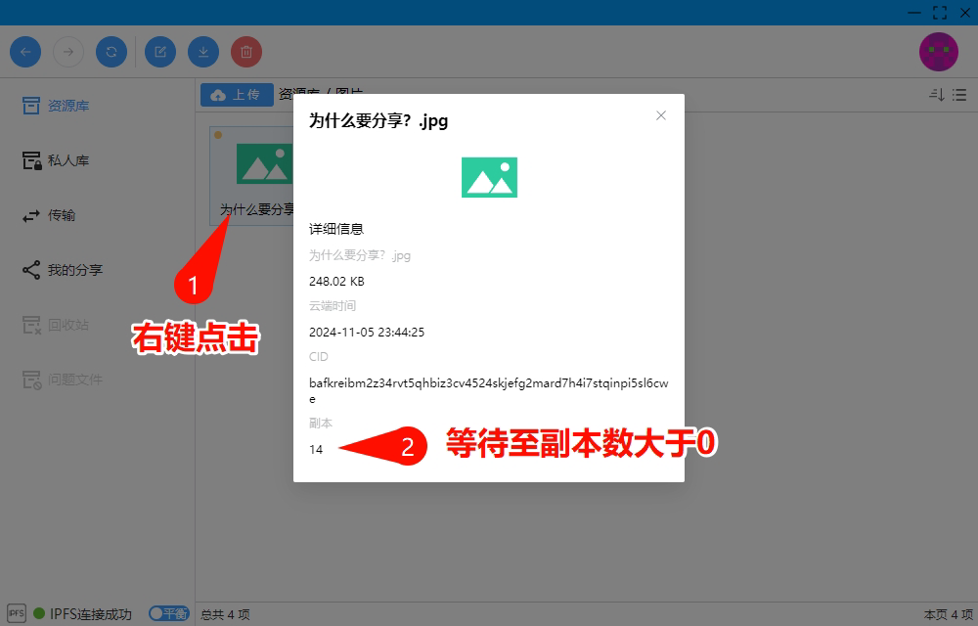
Task: Open 私人库 in the sidebar
Action: (56, 160)
